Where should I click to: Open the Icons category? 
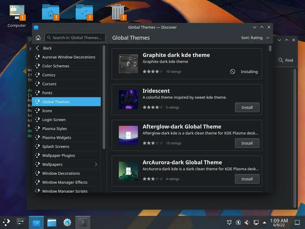pos(66,111)
